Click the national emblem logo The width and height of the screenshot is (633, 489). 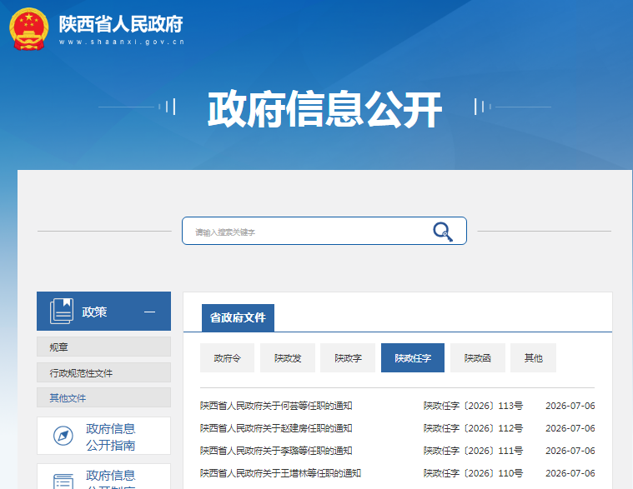tap(28, 29)
